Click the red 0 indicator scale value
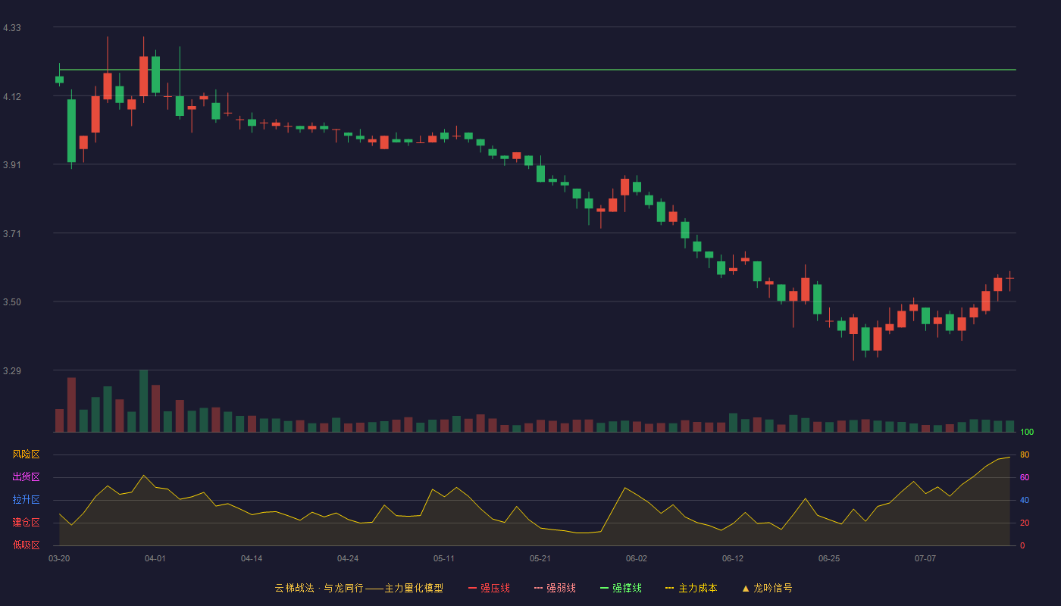1061x606 pixels. pos(1022,545)
